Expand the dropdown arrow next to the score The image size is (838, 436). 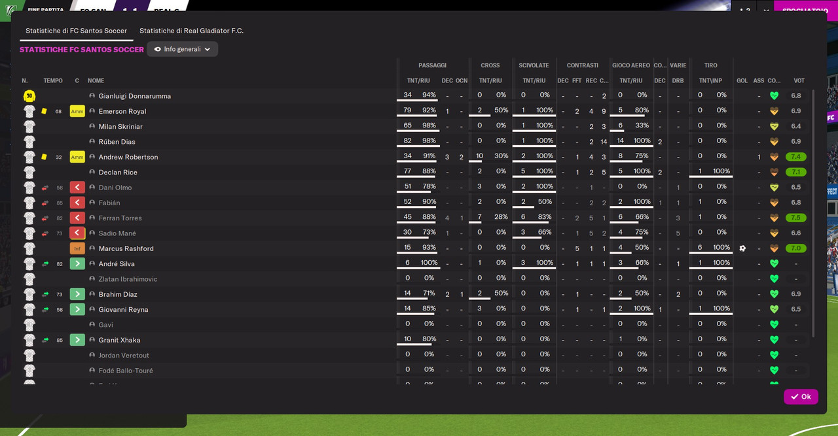coord(766,11)
